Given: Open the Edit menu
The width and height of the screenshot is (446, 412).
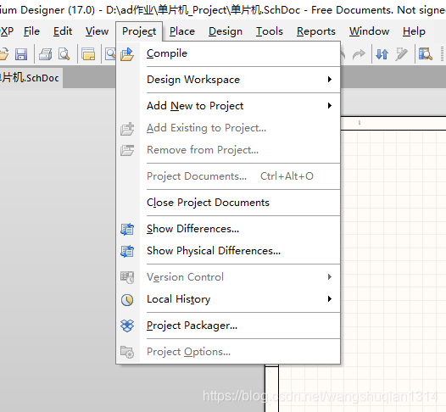Looking at the screenshot, I should coord(63,31).
